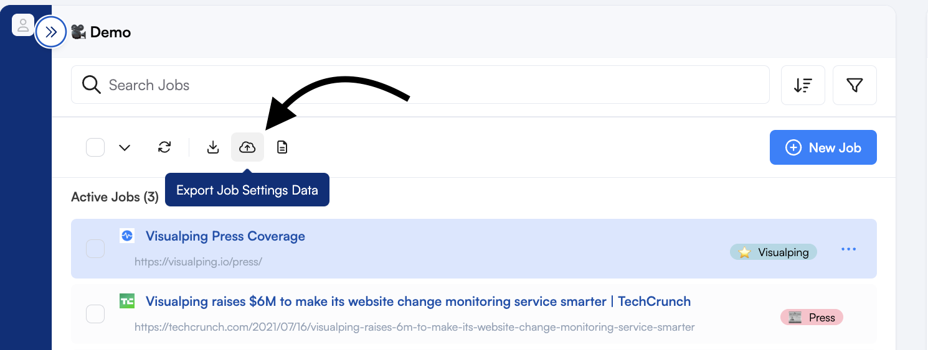Focus the Search Jobs input field

coord(420,85)
